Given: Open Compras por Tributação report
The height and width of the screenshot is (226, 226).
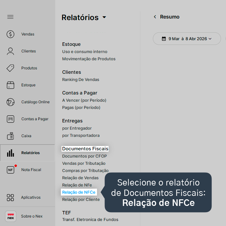Looking at the screenshot, I should point(85,170).
